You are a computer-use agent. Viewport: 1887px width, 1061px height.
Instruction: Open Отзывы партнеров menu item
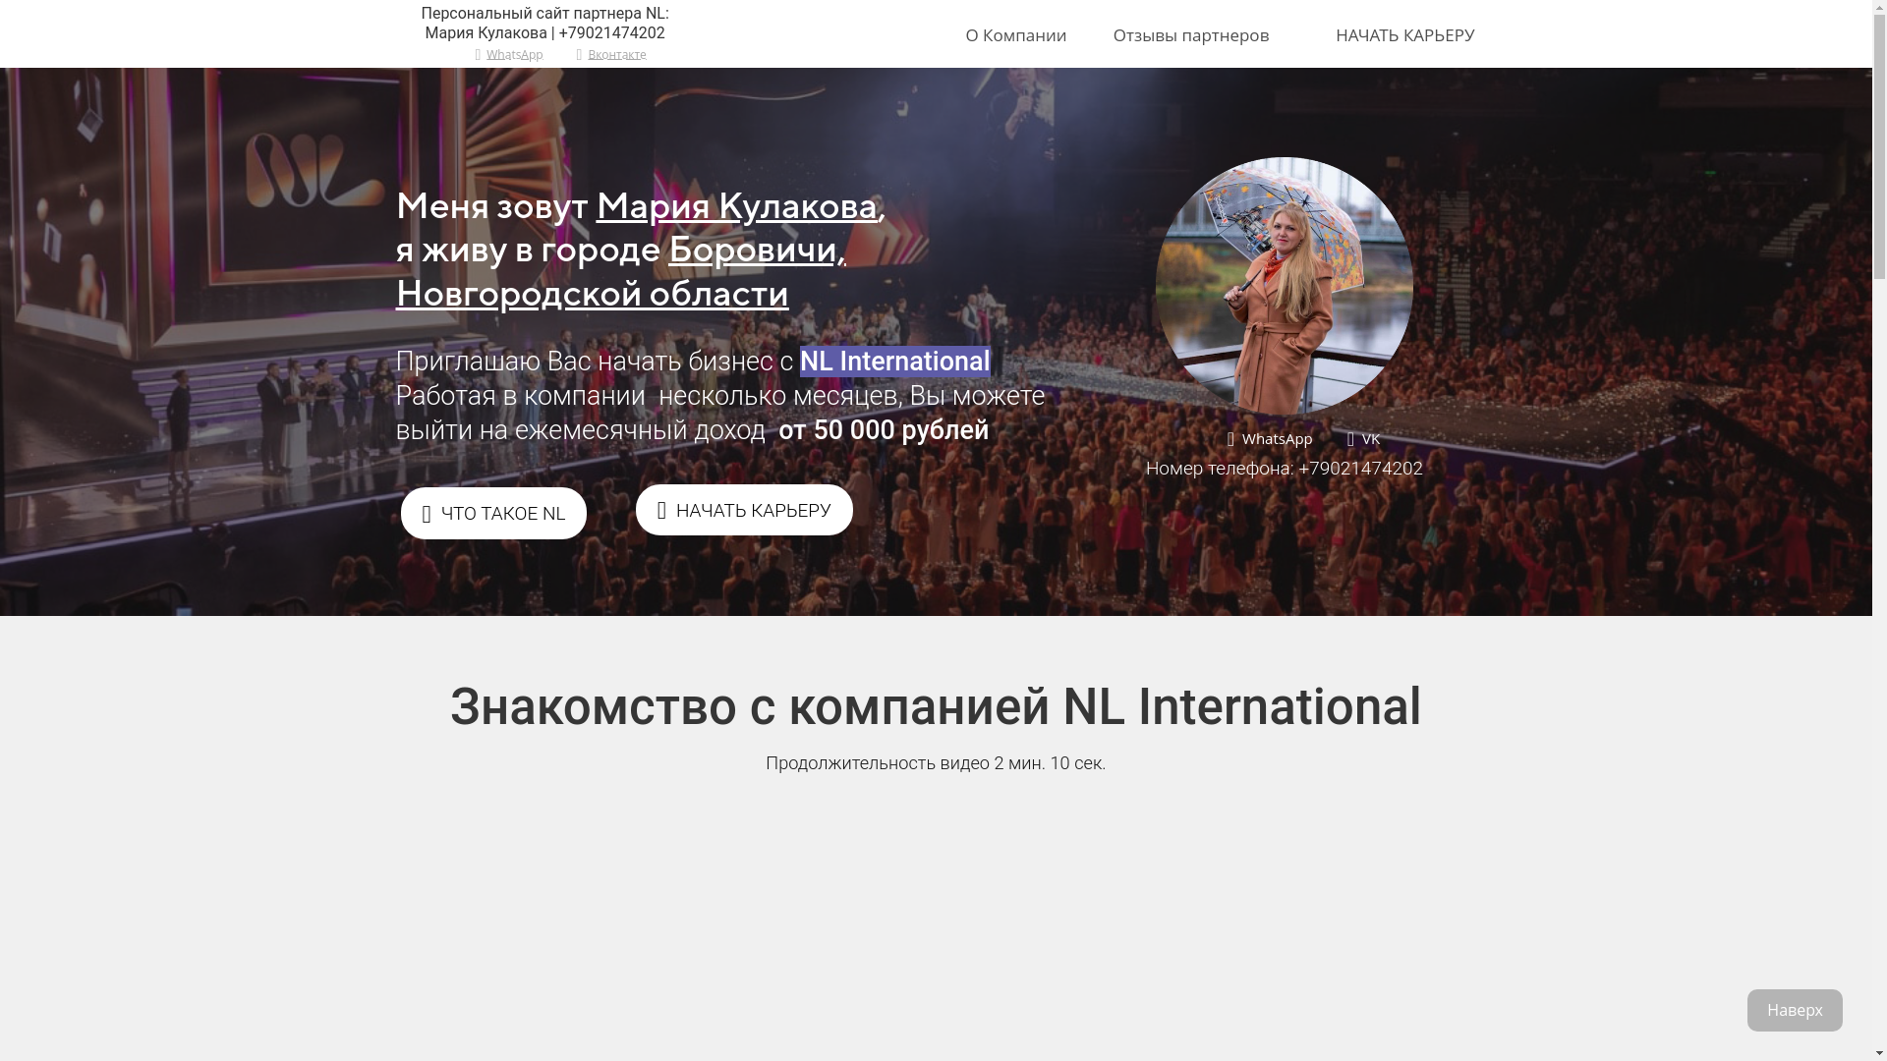click(1190, 35)
